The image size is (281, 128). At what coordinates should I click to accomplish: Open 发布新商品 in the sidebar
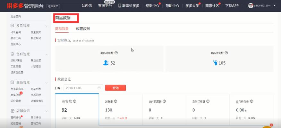tap(17, 89)
